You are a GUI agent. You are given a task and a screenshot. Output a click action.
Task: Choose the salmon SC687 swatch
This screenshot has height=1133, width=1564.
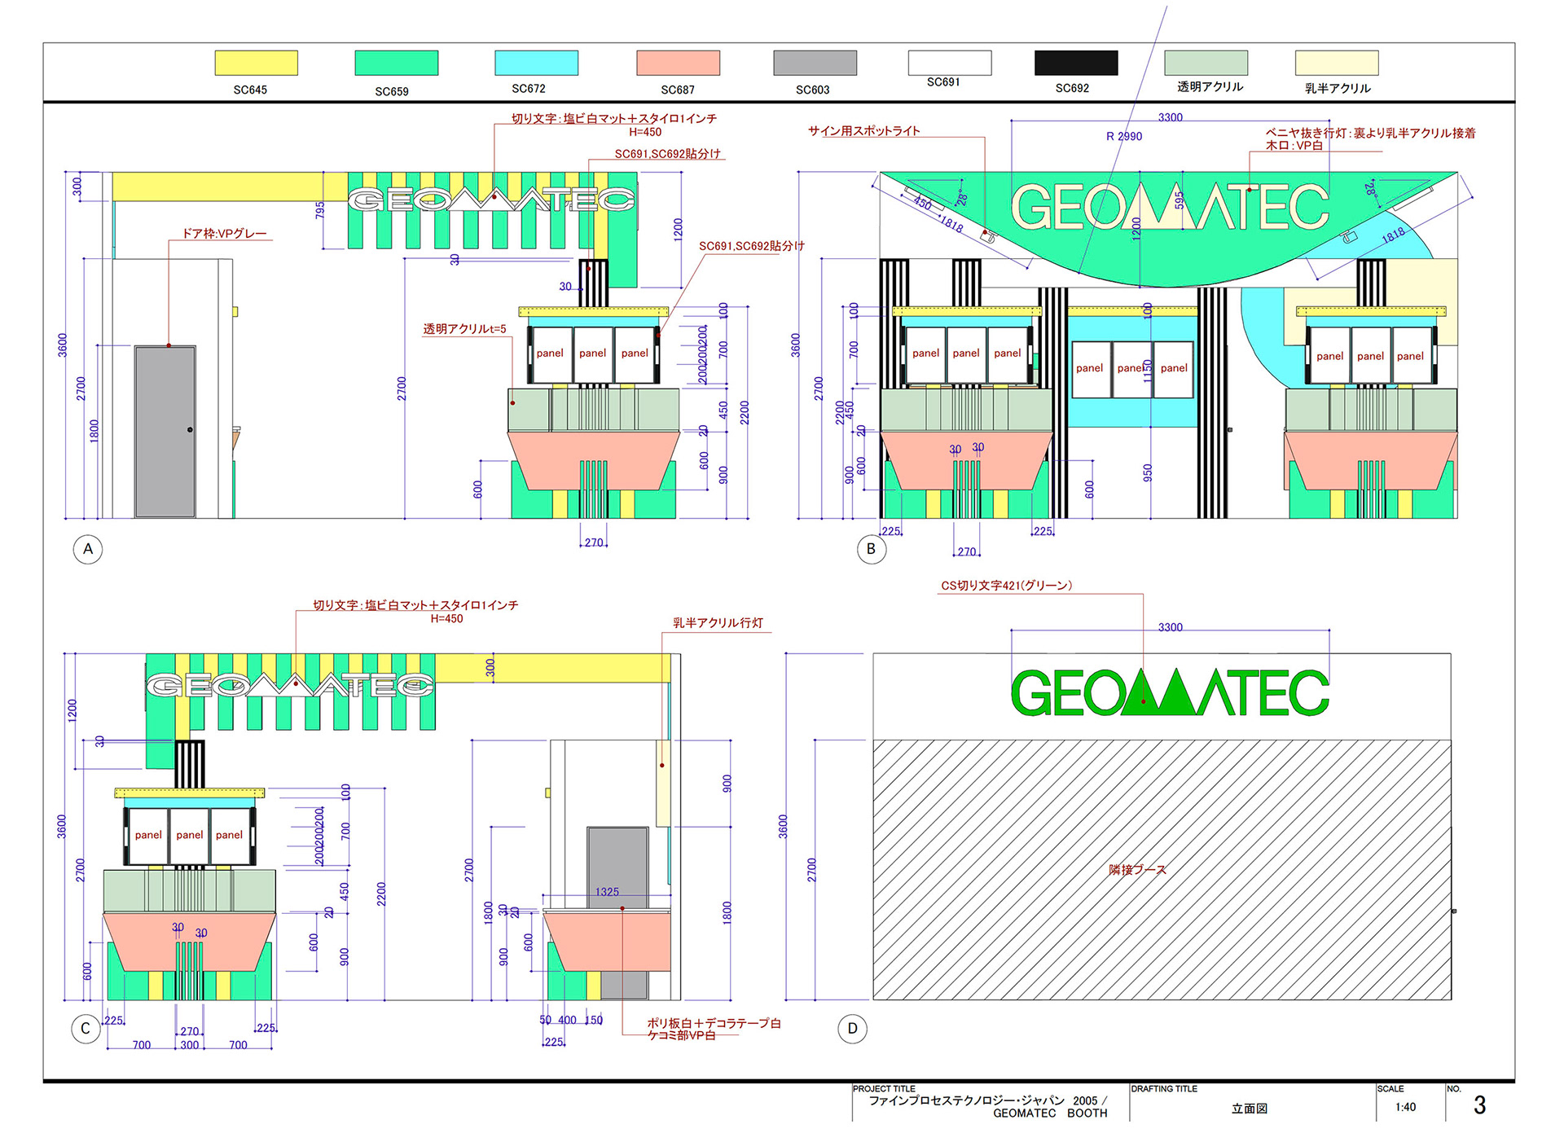[678, 63]
